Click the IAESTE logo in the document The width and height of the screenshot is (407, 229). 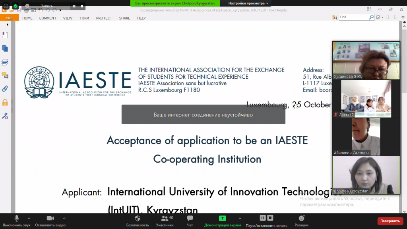(78, 82)
